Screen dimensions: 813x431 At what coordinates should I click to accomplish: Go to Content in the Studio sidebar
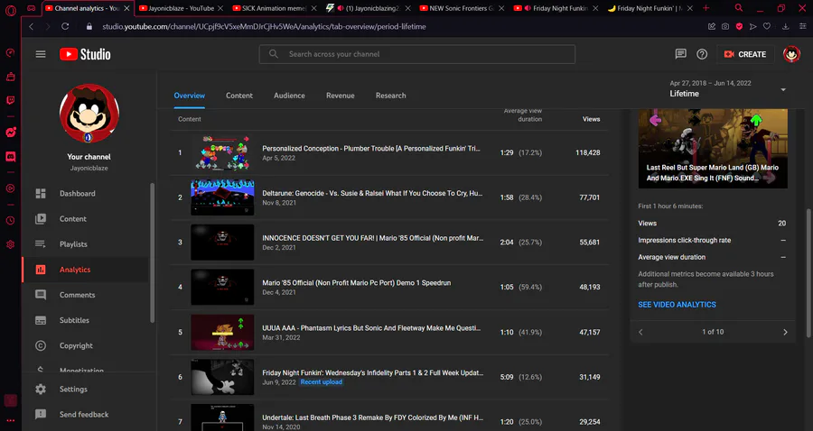click(72, 219)
